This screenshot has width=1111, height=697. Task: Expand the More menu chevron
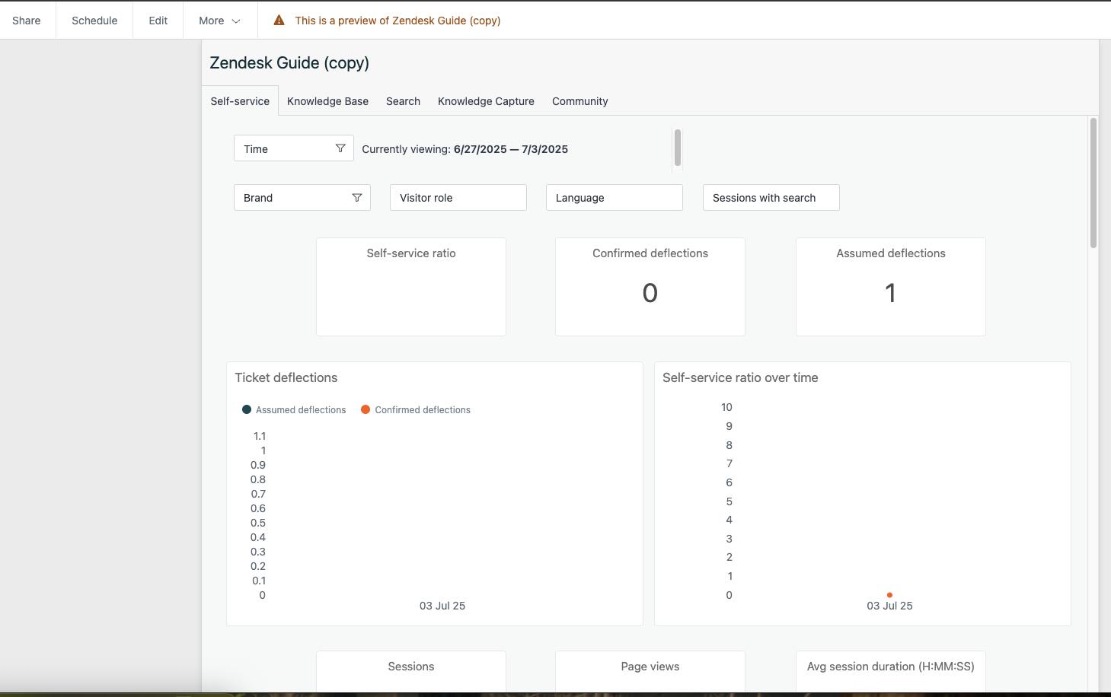(236, 21)
